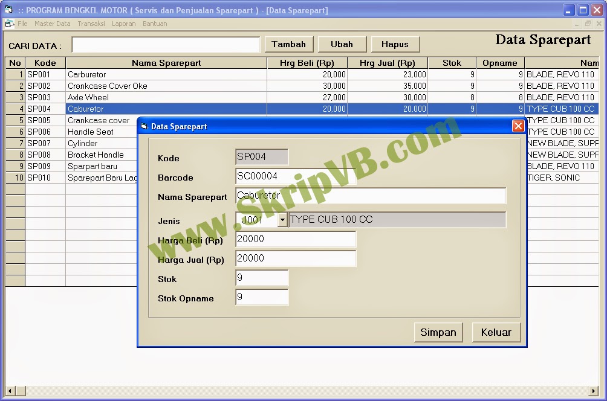The width and height of the screenshot is (607, 401).
Task: Click the 27,000 Hrg Beli cell
Action: pyautogui.click(x=307, y=97)
